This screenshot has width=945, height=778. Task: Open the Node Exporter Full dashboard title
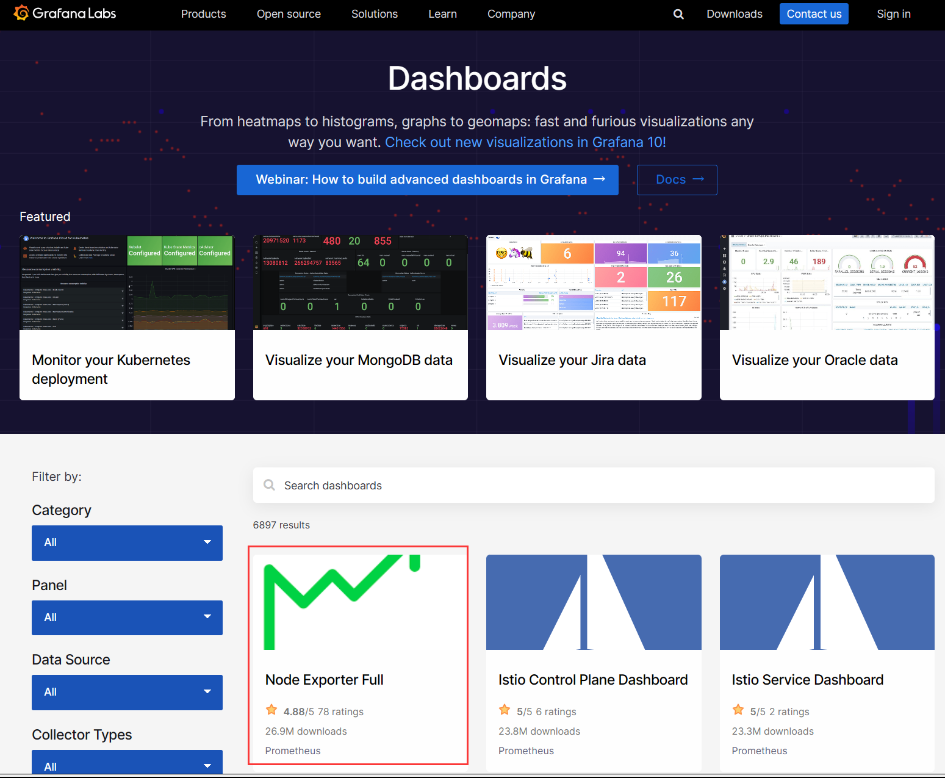325,680
